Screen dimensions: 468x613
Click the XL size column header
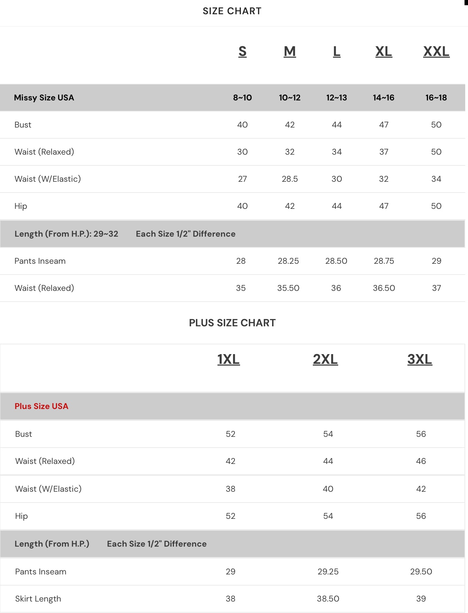click(x=383, y=51)
